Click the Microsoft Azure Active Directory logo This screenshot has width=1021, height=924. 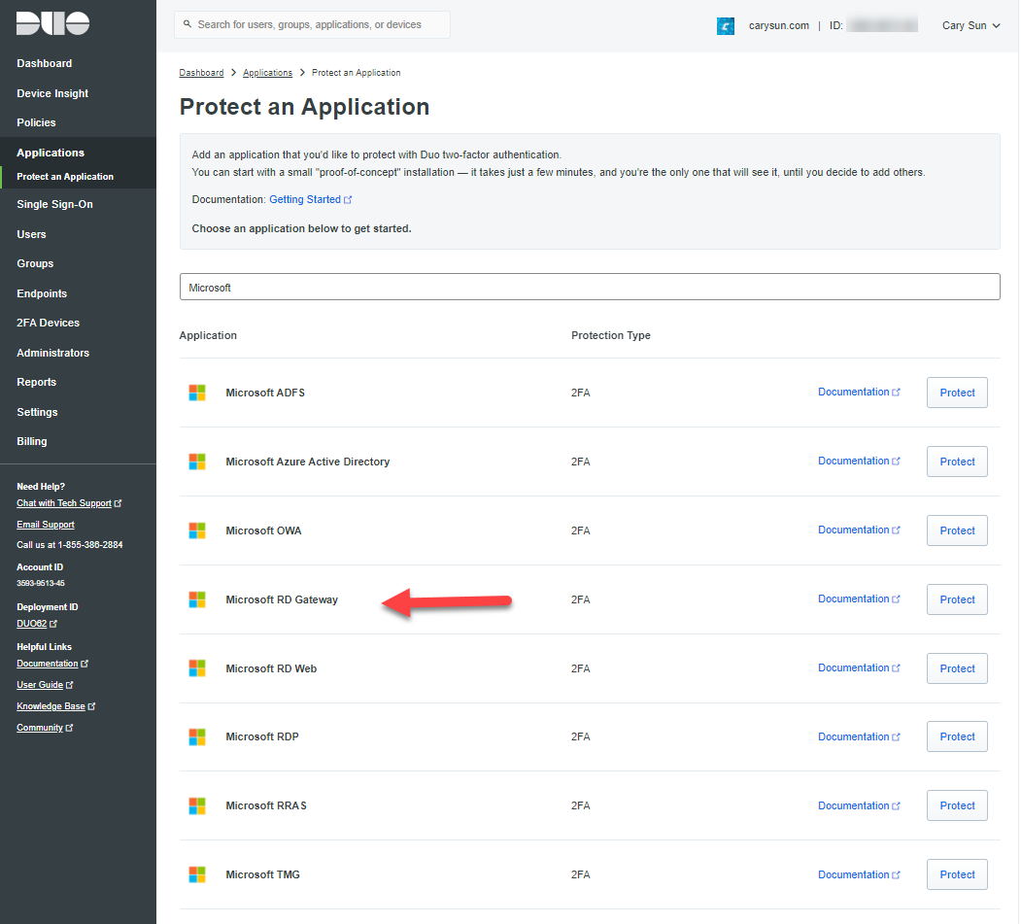tap(197, 462)
